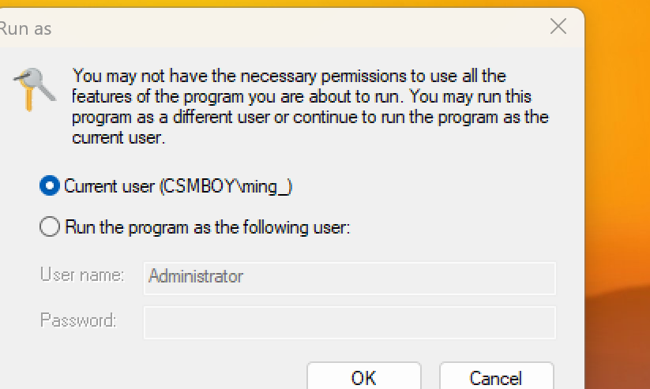The width and height of the screenshot is (650, 389).
Task: Confirm with the OK button
Action: point(364,377)
